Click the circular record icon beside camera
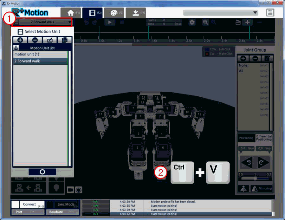The image size is (285, 220). [79, 190]
